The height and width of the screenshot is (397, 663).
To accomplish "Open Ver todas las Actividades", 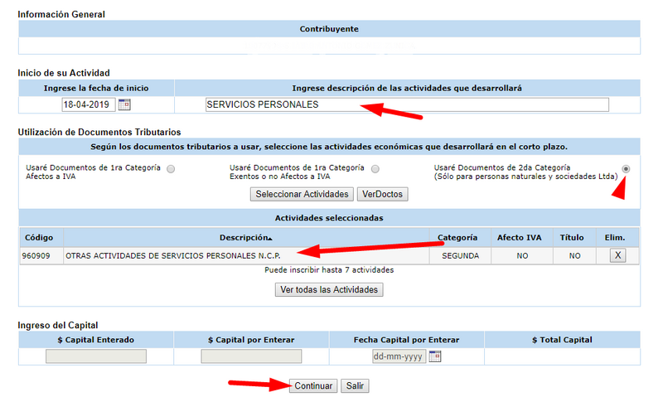I will tap(329, 290).
